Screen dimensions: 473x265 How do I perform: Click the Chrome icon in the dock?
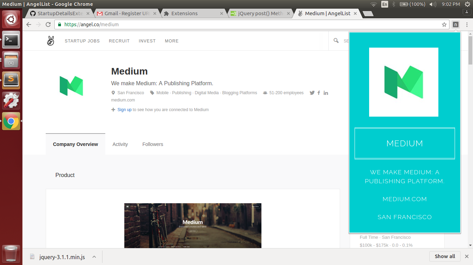pyautogui.click(x=11, y=121)
